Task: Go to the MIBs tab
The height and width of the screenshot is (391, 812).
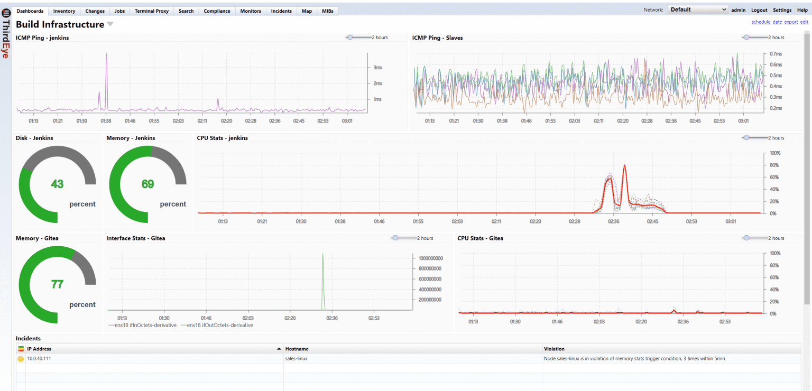Action: pos(328,11)
